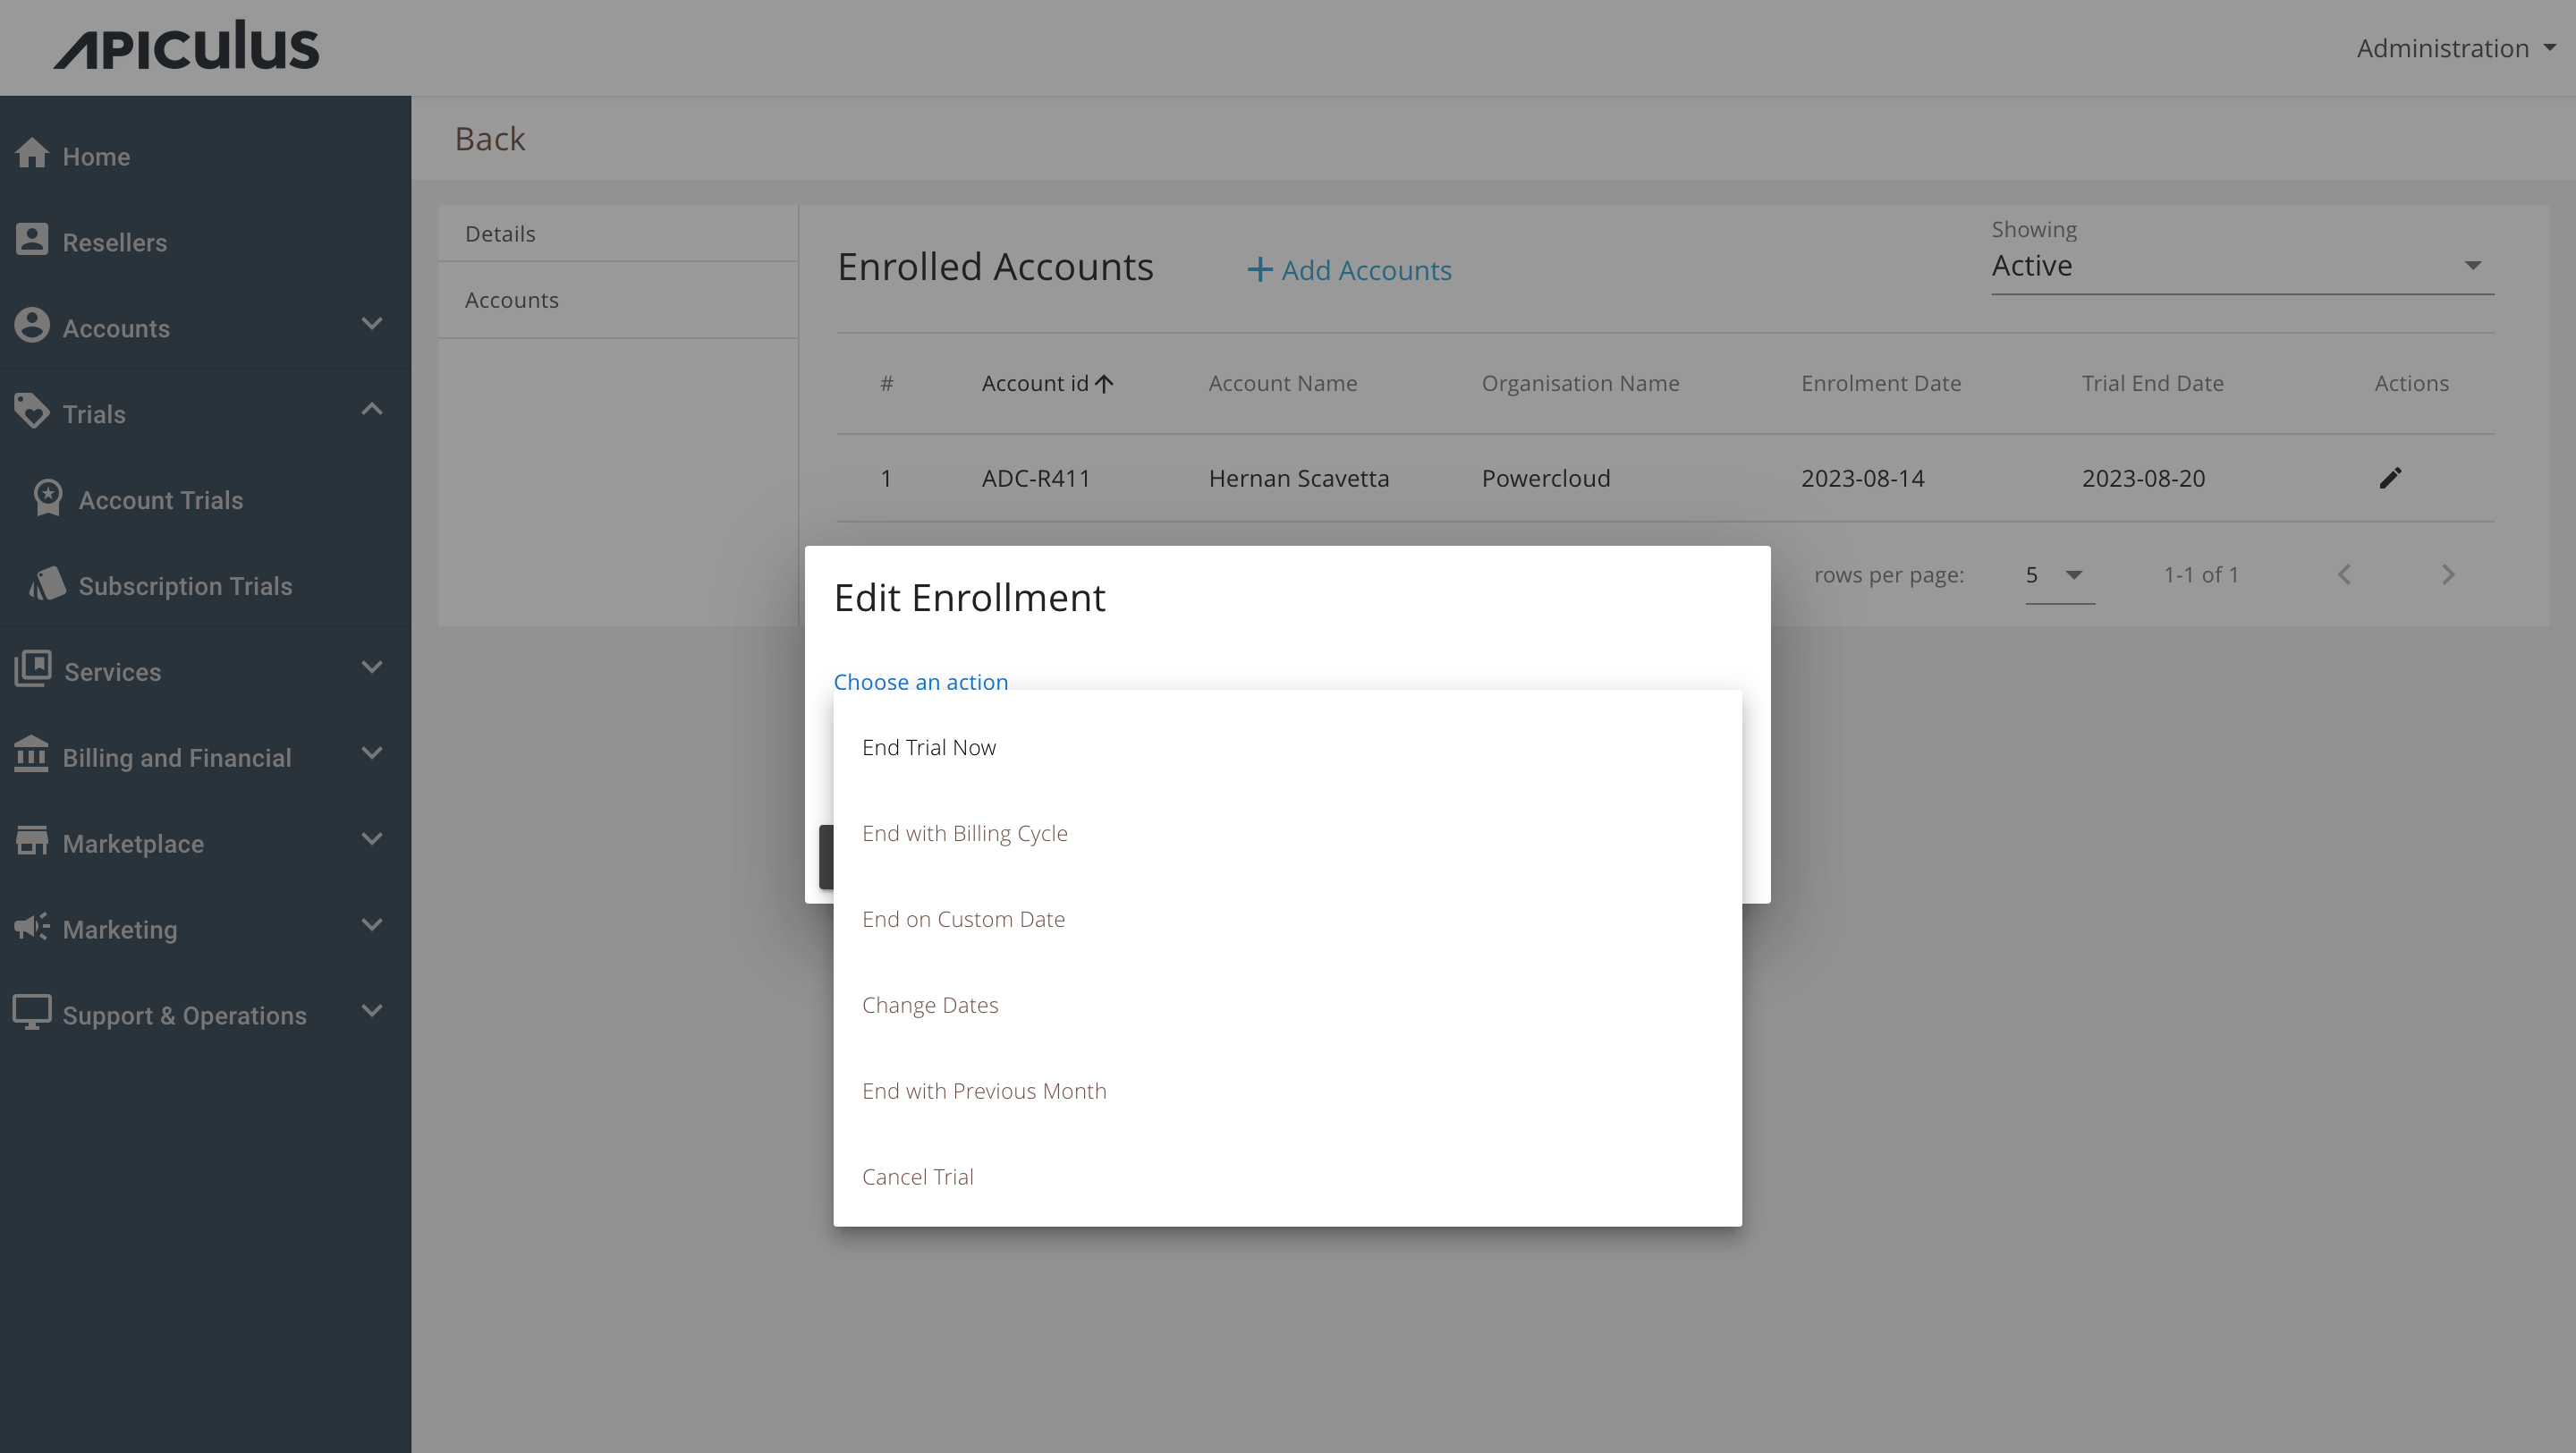Viewport: 2576px width, 1453px height.
Task: Collapse the Trials section chevron
Action: (x=371, y=409)
